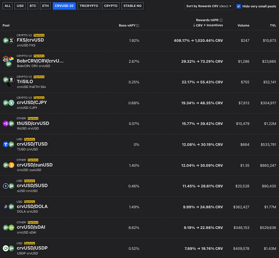Click the $20,528 volume value
Viewport: 279px width, 258px height.
coord(242,186)
